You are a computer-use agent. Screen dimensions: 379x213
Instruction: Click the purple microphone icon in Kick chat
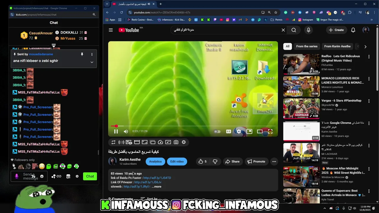(17, 176)
